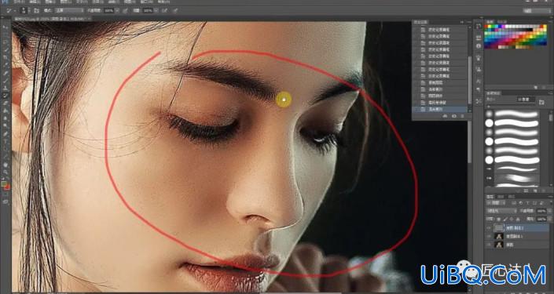Open layer filter kind dropdown
The width and height of the screenshot is (554, 294).
point(495,203)
